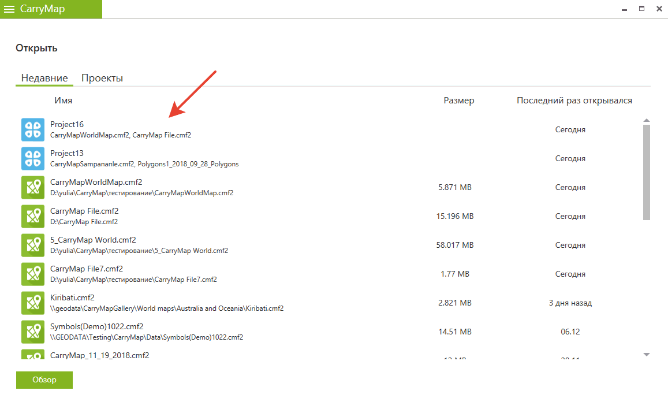Click the 2.821 MB size value
This screenshot has width=668, height=413.
pos(455,303)
